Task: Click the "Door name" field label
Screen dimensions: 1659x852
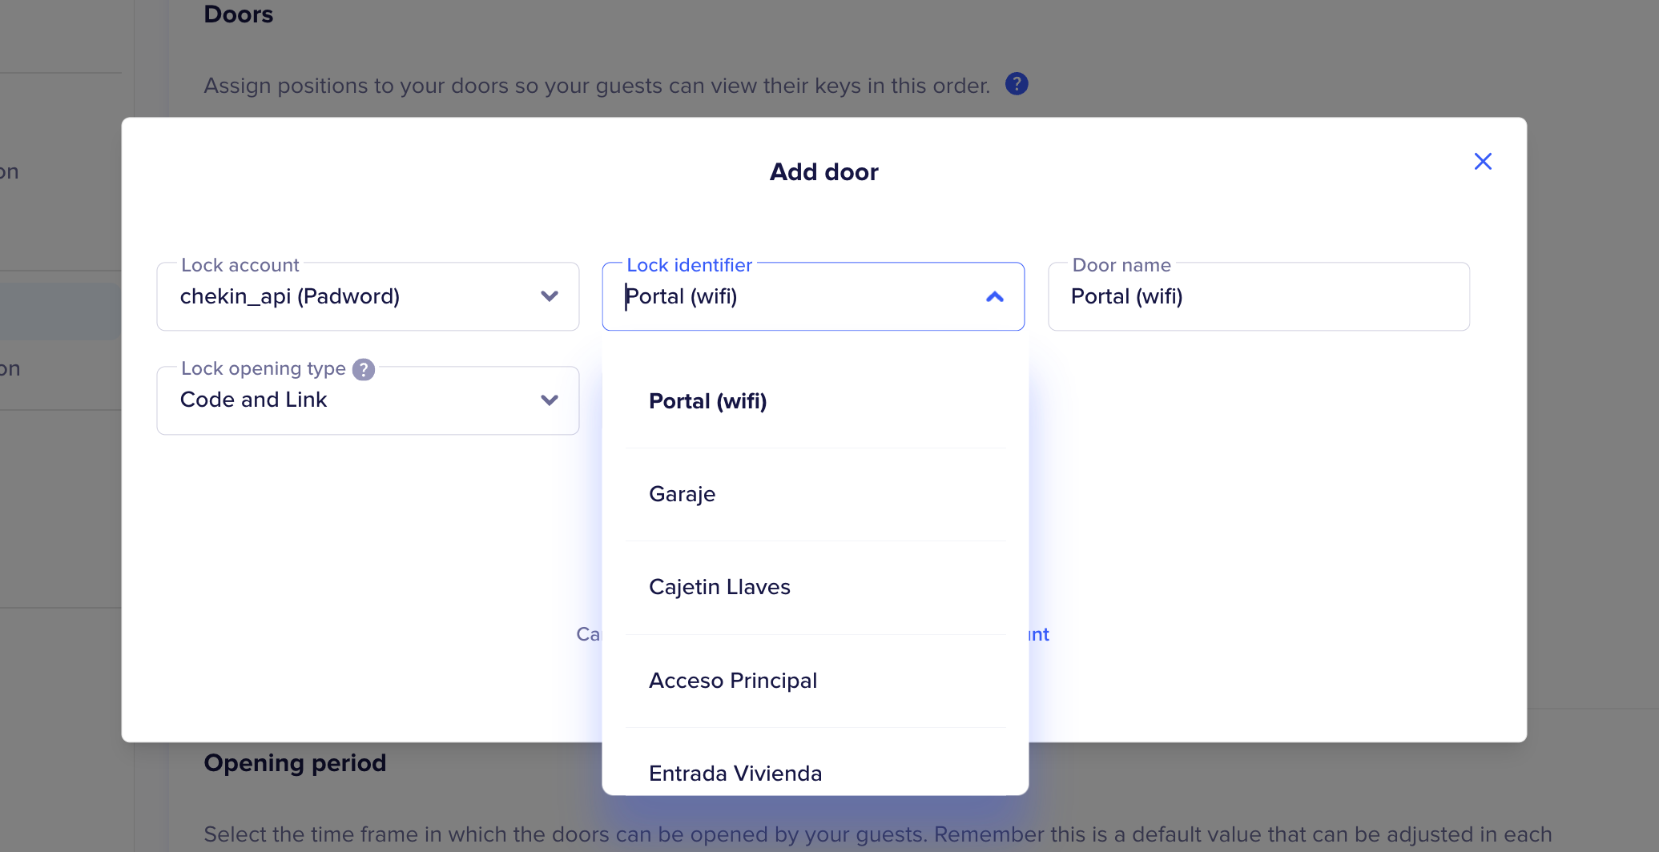Action: [x=1121, y=265]
